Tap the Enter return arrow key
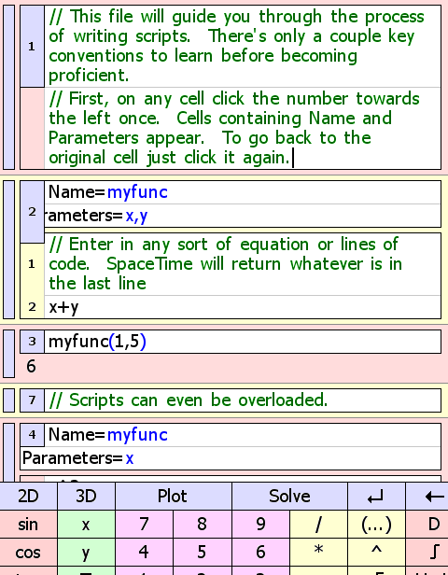448x575 pixels. 376,497
